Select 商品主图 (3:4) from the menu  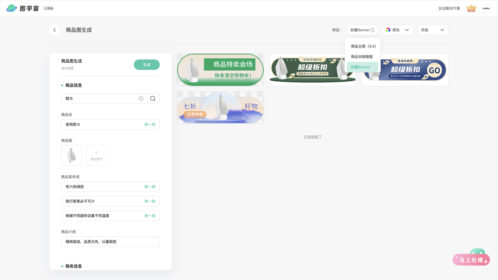[x=363, y=46]
